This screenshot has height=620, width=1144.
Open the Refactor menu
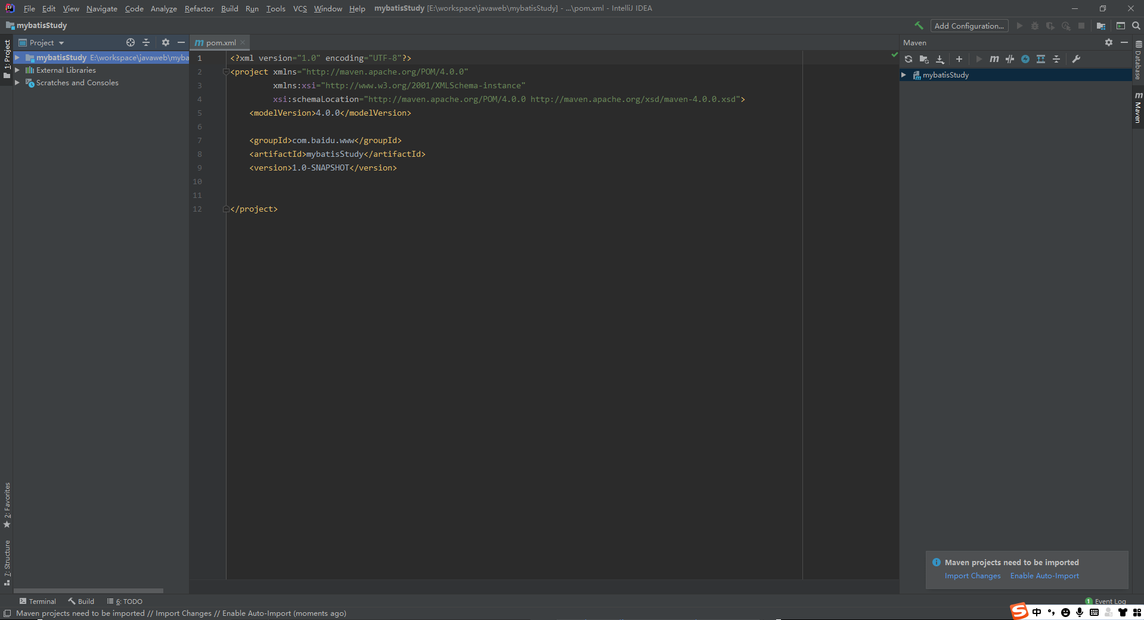pyautogui.click(x=199, y=8)
